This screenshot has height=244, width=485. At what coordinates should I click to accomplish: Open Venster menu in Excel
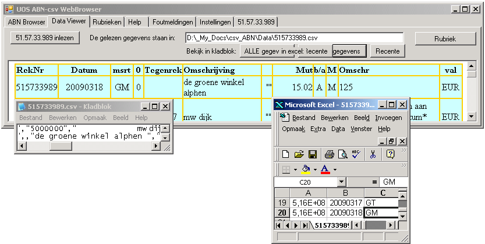[x=362, y=129]
